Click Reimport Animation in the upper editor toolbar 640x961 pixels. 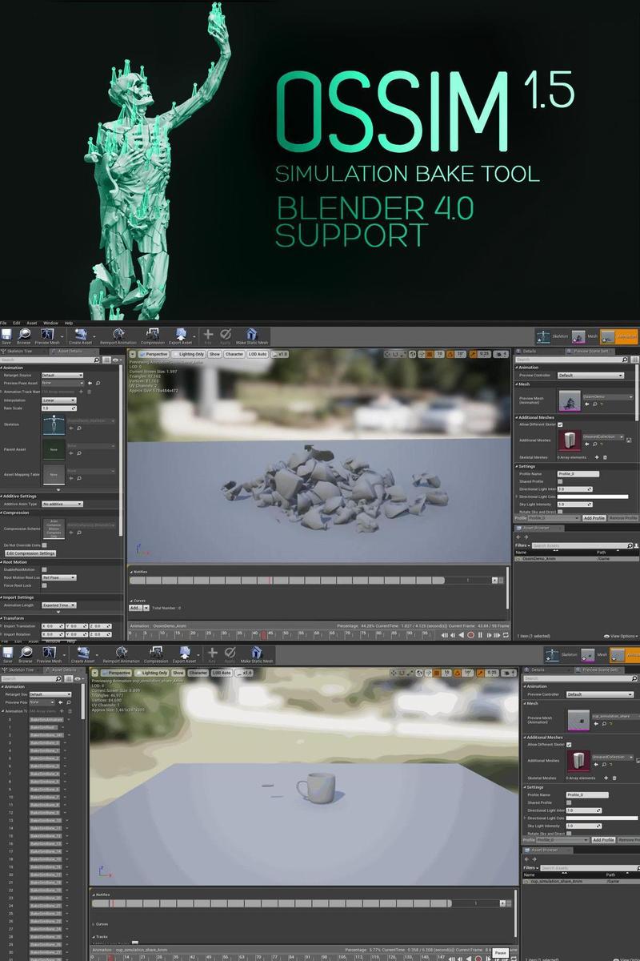118,336
